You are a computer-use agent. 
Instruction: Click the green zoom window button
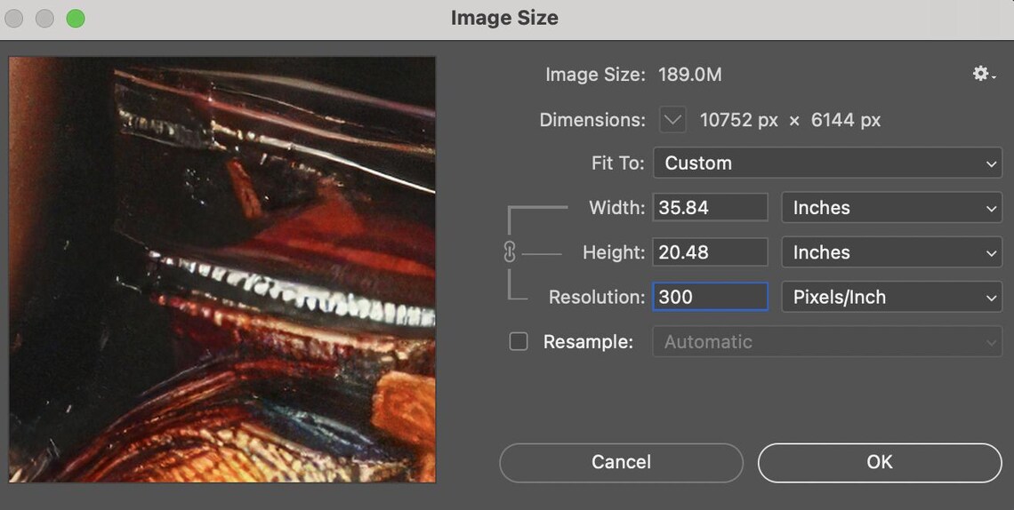(76, 19)
